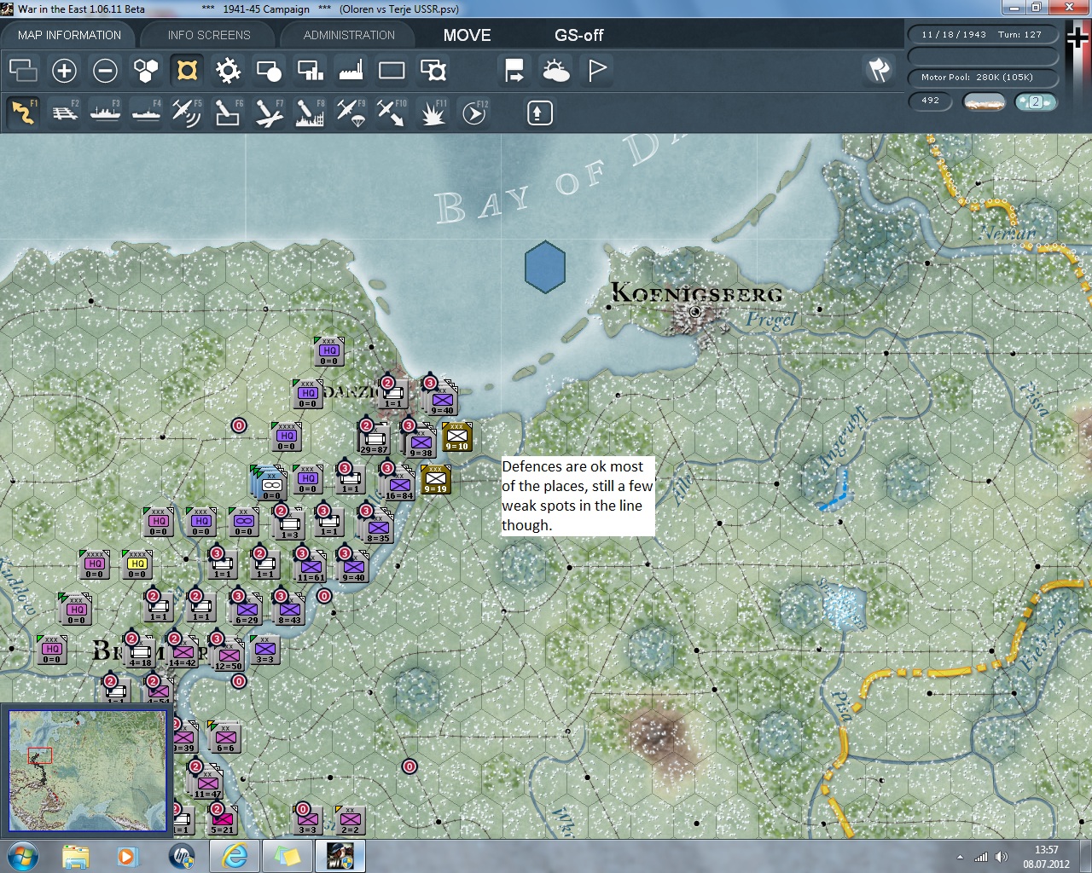Viewport: 1092px width, 873px height.
Task: Toggle the gear cog toolbar icon
Action: point(228,70)
